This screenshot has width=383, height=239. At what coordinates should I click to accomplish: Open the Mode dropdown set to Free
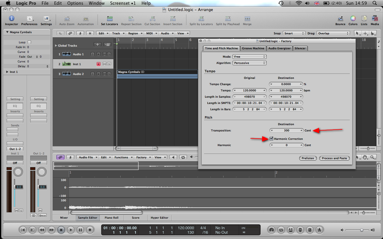coord(249,56)
